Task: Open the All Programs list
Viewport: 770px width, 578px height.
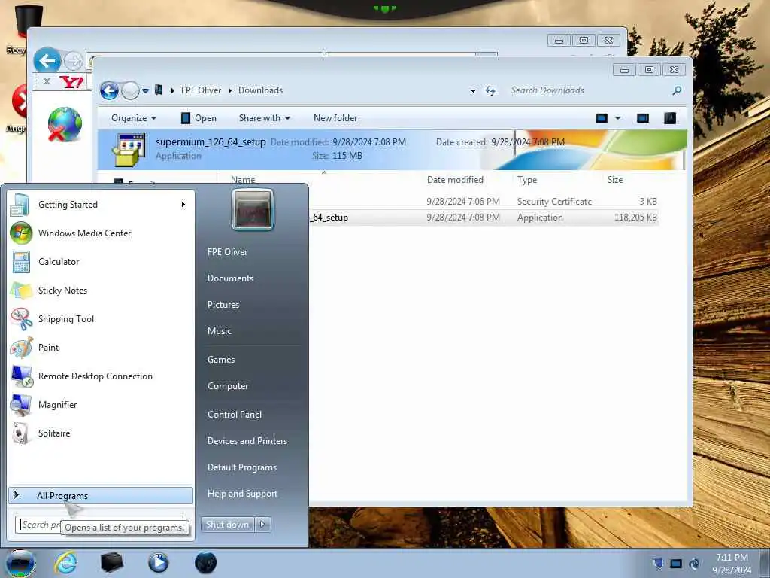Action: tap(101, 495)
